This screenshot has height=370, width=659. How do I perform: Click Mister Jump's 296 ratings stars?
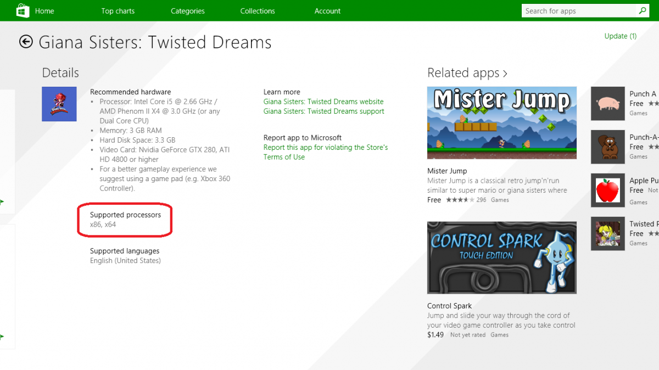[x=459, y=200]
